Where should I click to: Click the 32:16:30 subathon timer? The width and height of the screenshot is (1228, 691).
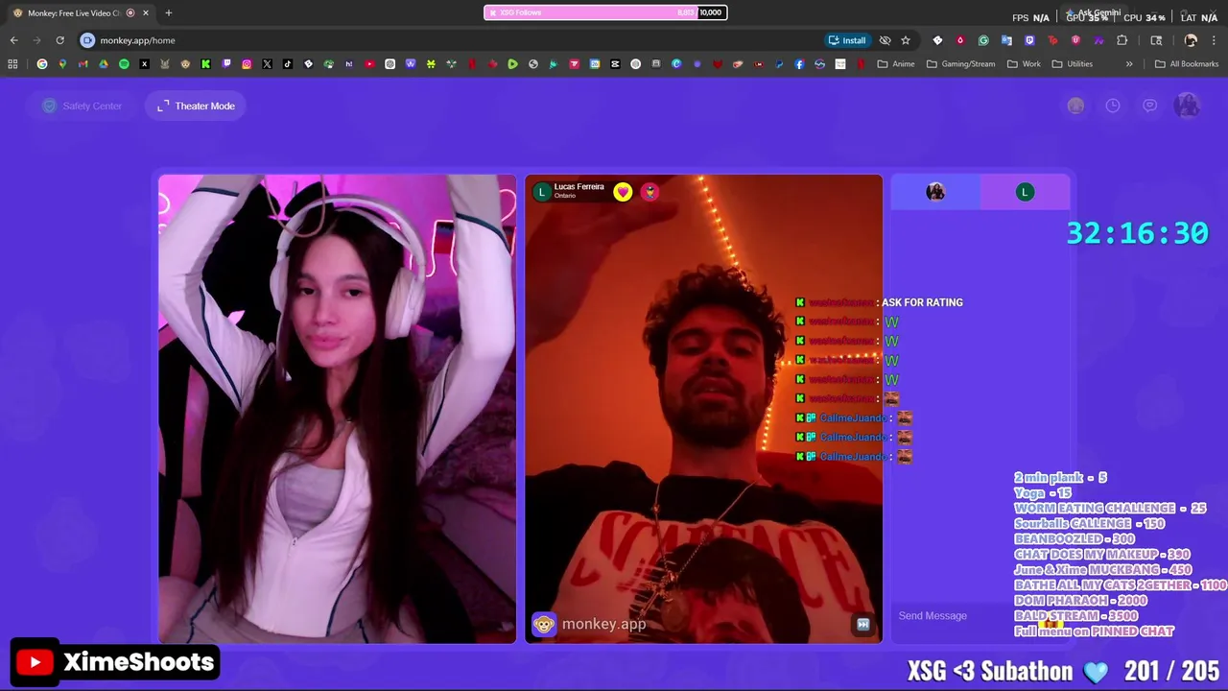click(x=1137, y=233)
